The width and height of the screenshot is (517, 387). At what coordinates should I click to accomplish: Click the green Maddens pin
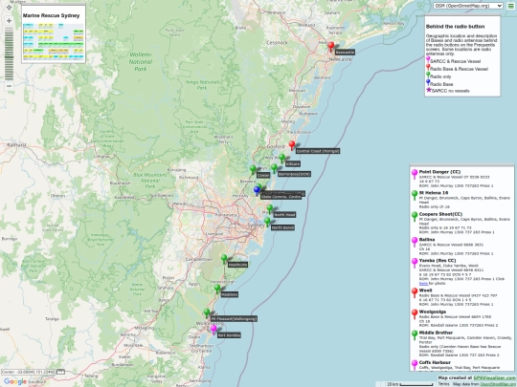pyautogui.click(x=217, y=289)
